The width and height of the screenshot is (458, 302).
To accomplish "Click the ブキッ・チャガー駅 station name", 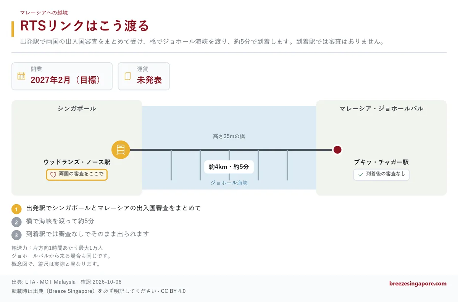I will click(x=381, y=162).
